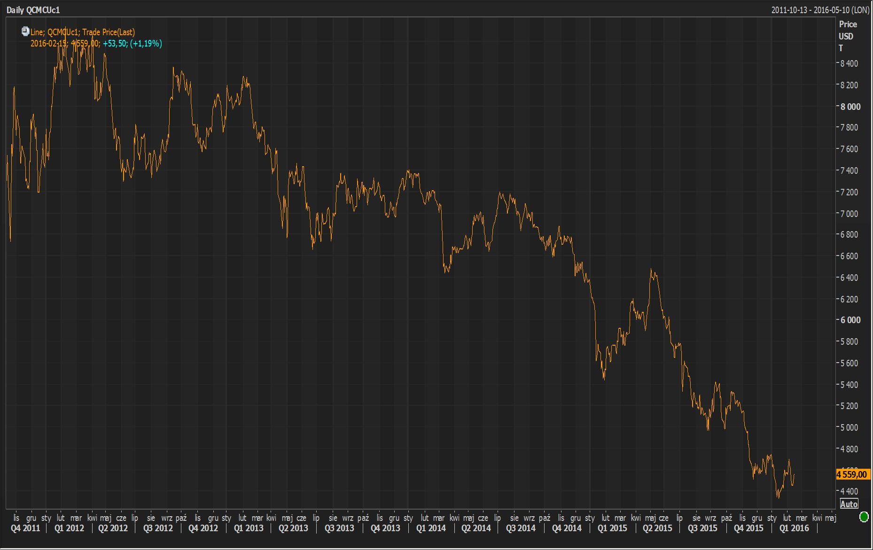Select the Q3 2013 quarter label

click(339, 528)
